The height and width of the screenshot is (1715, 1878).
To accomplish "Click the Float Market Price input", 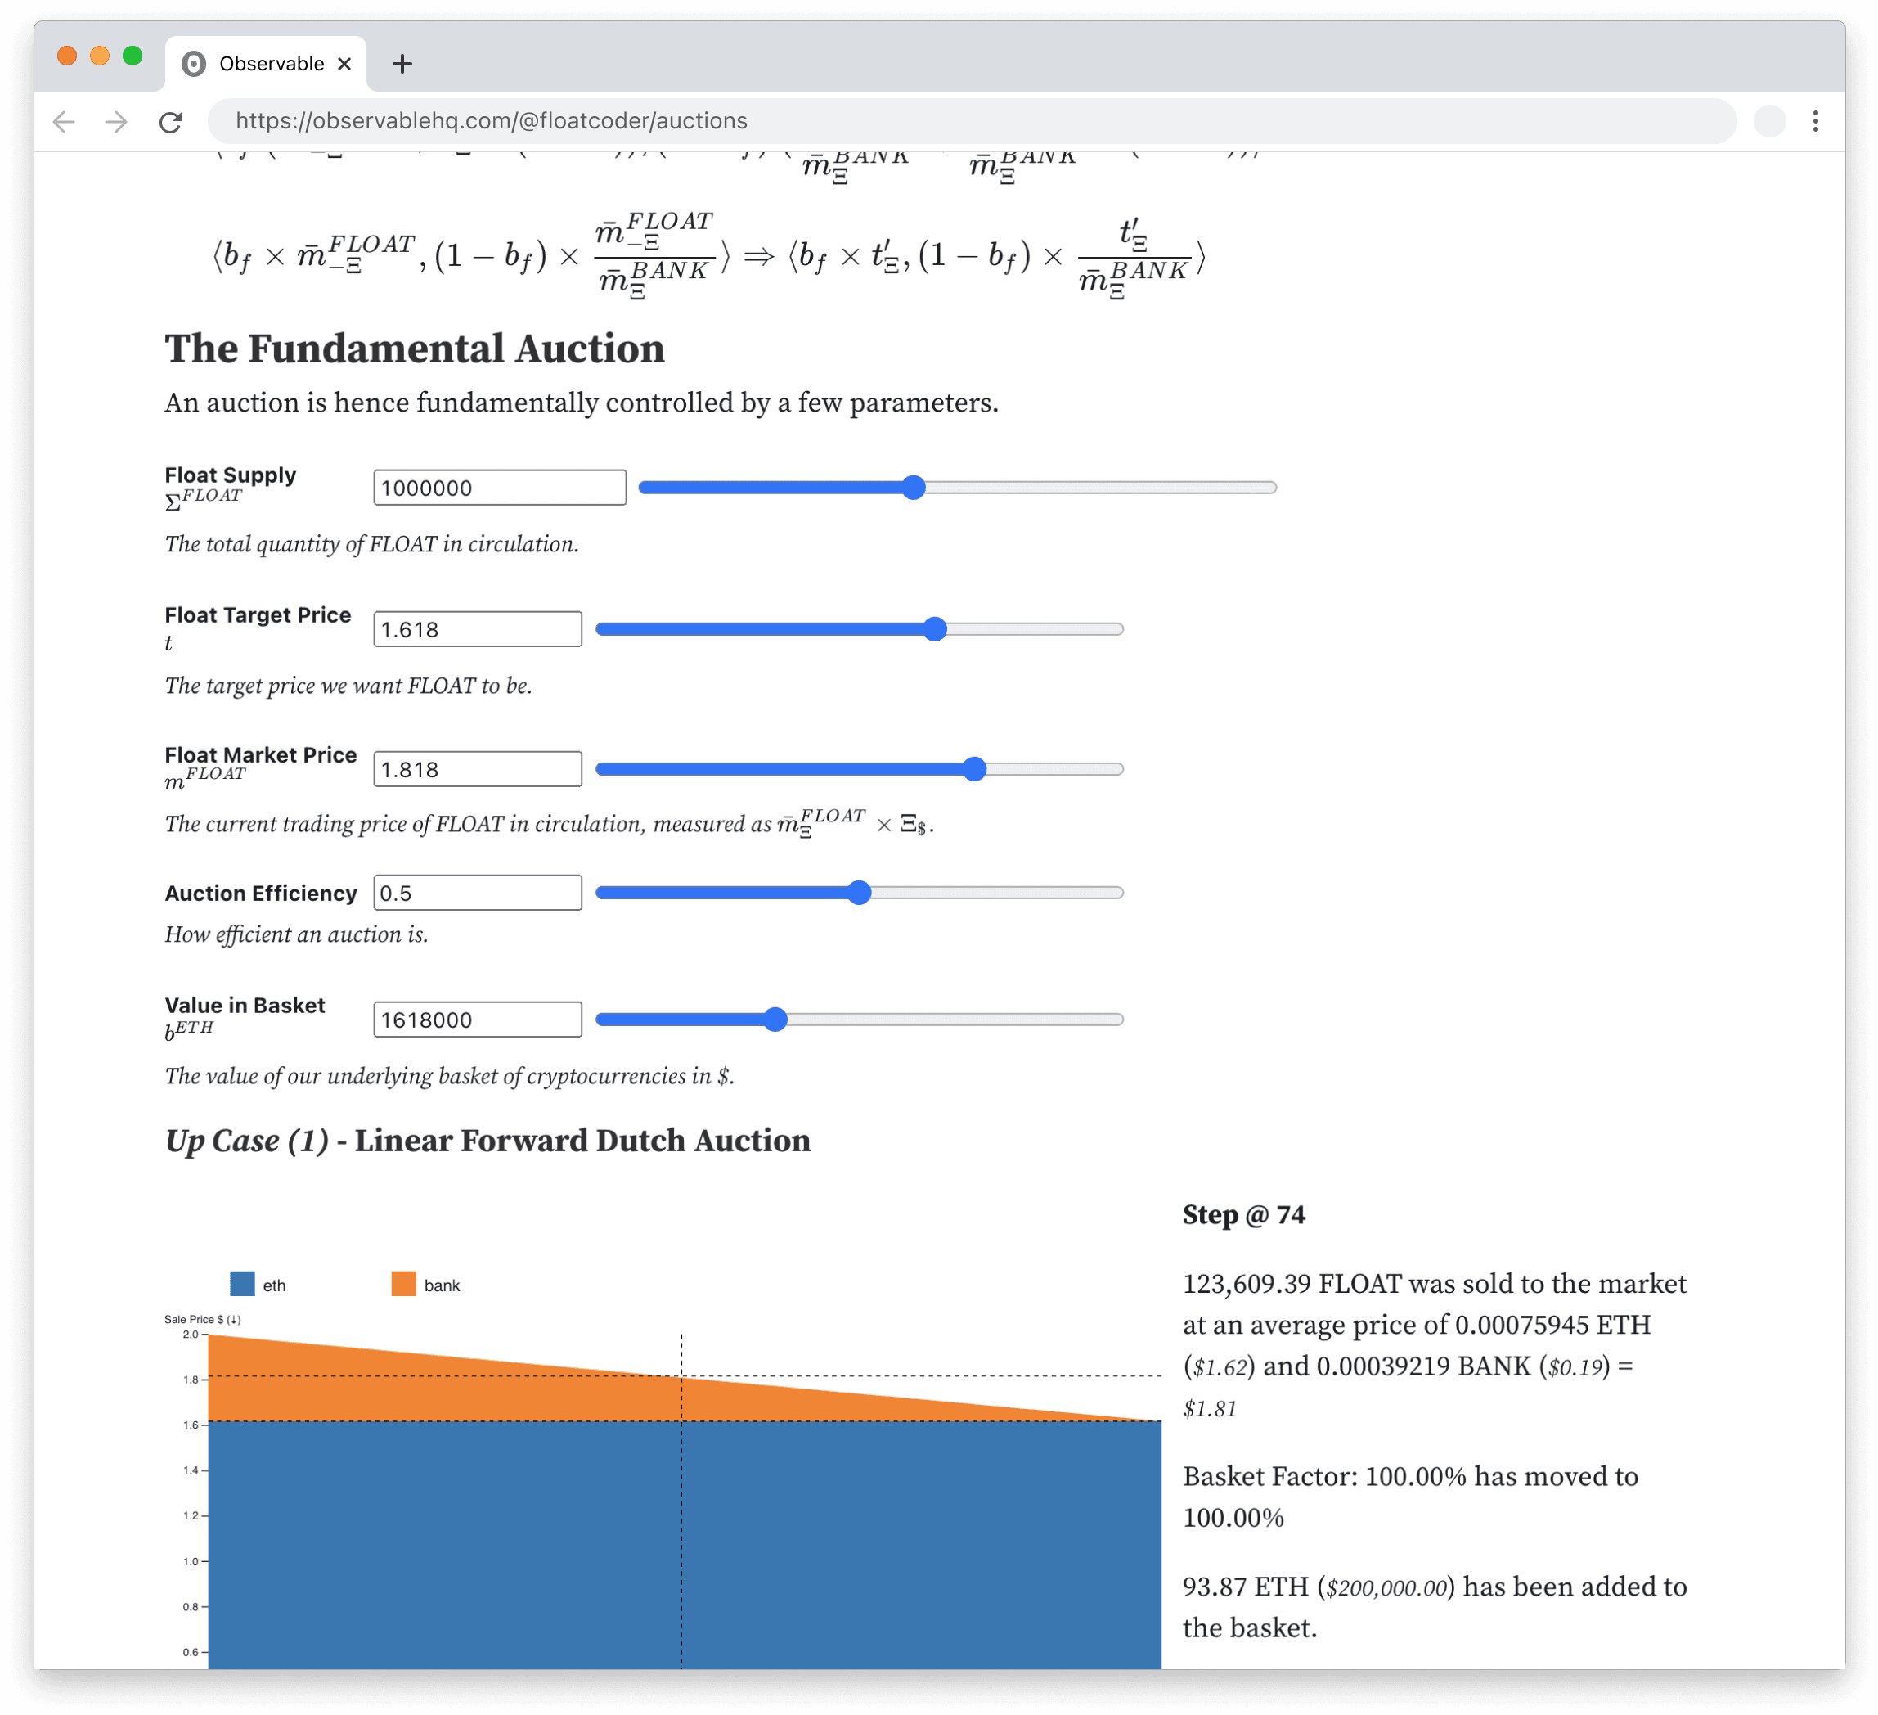I will click(x=477, y=769).
